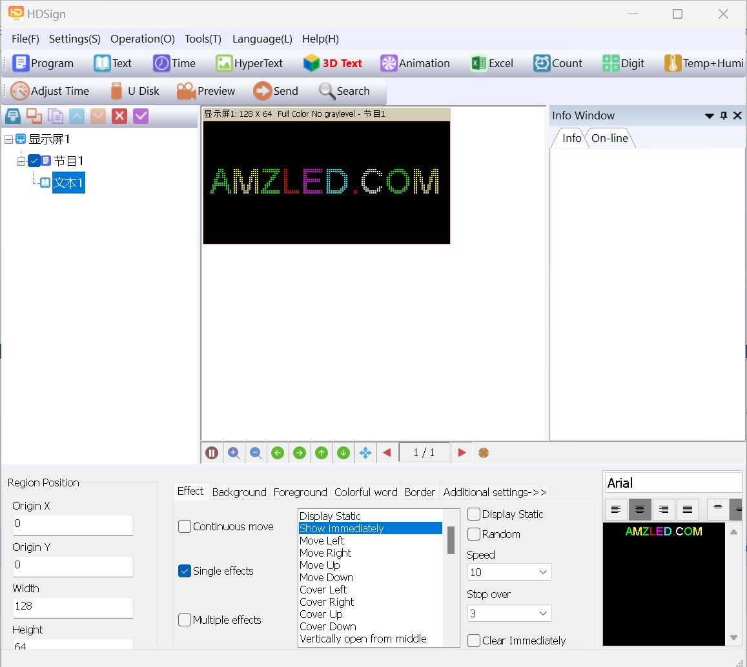The image size is (747, 667).
Task: Click the move down icon in tree toolbar
Action: tap(97, 116)
